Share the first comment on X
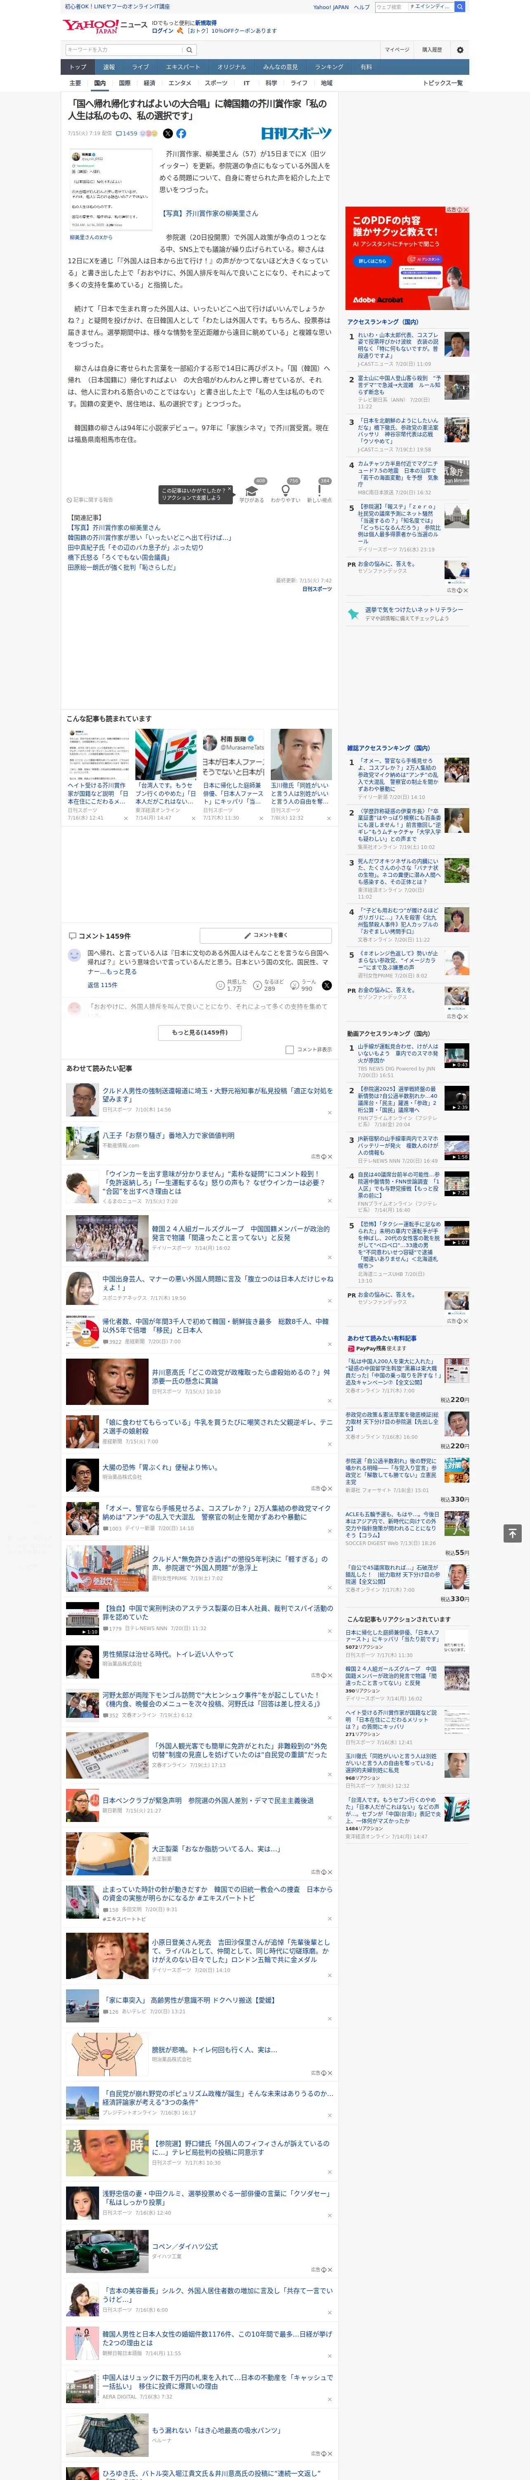The height and width of the screenshot is (2480, 530). (327, 985)
